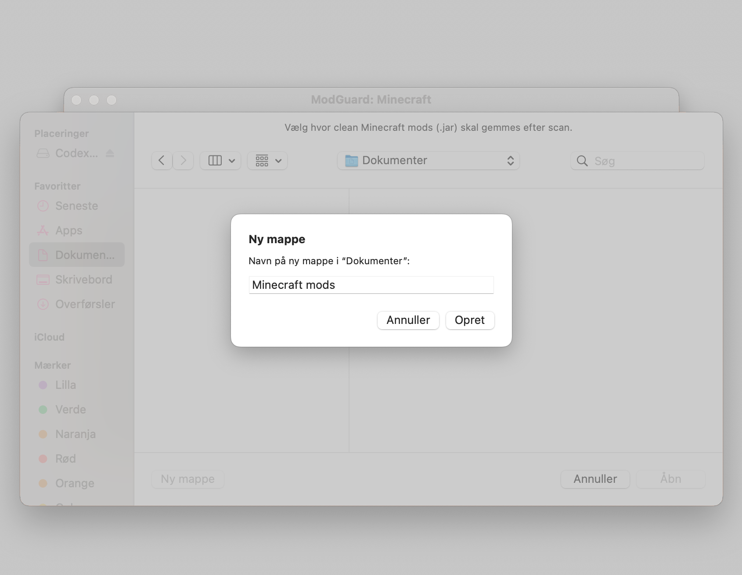
Task: Click the Mærker sidebar header
Action: tap(53, 365)
